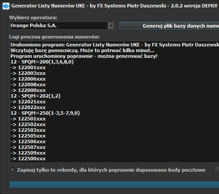219x194 pixels.
Task: Click log entry 122500xxx
Action: (x=28, y=159)
